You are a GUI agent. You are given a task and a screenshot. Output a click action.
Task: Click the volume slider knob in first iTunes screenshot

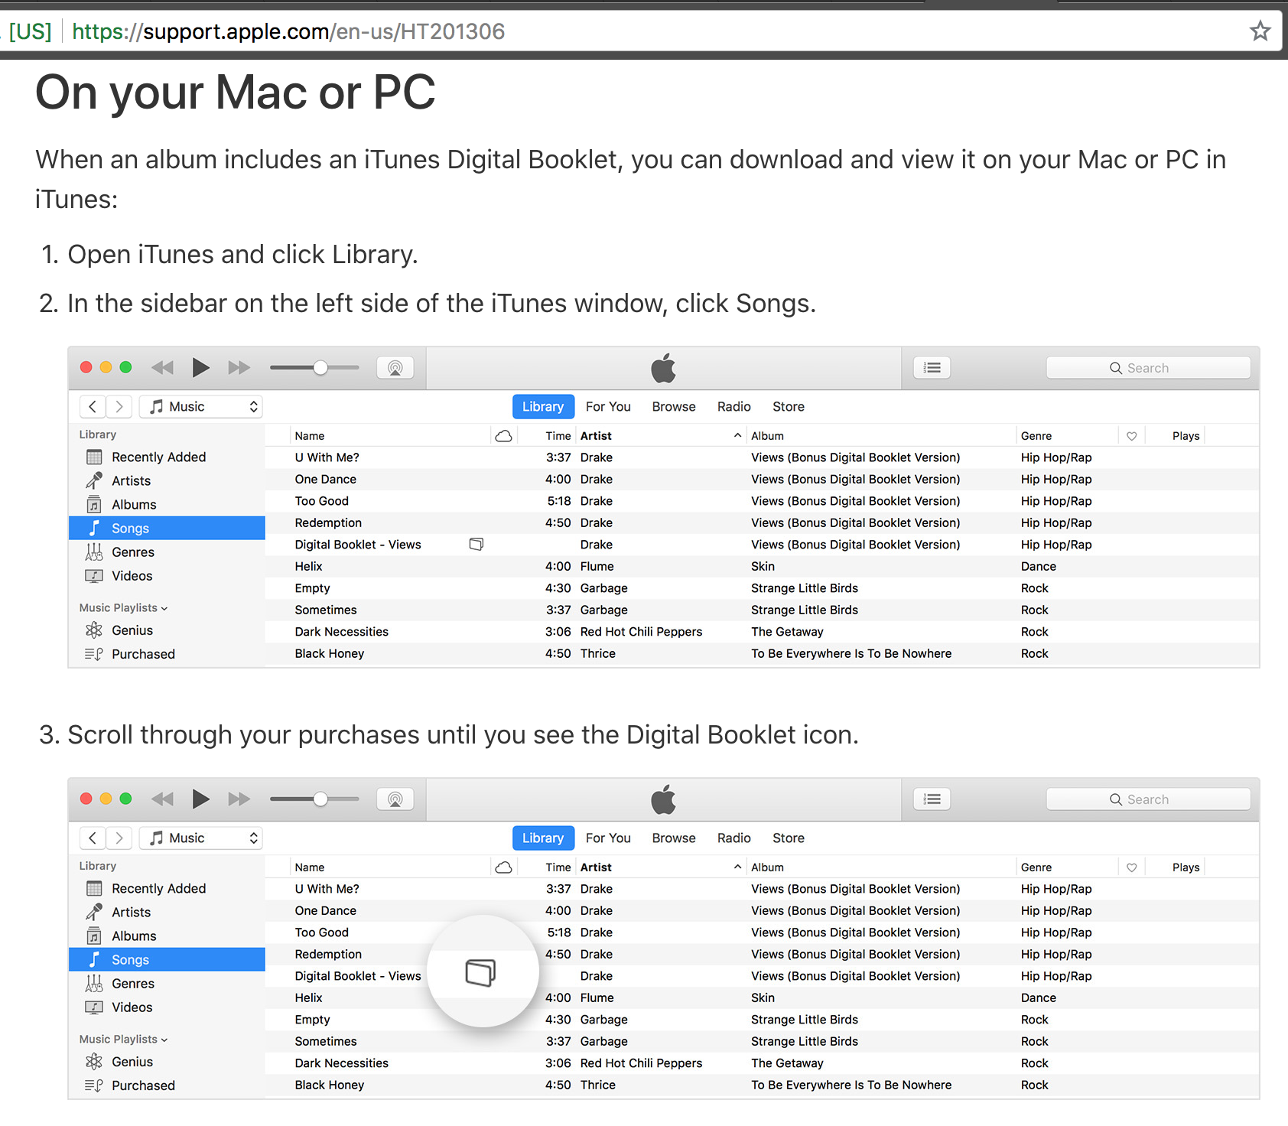(x=320, y=368)
